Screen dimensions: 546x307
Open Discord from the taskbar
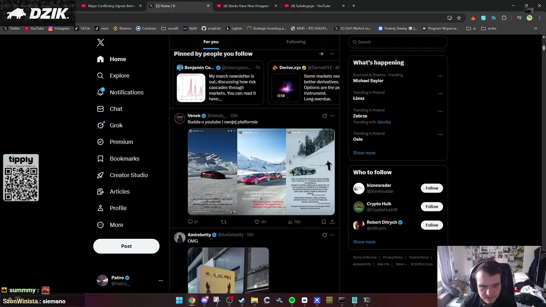pos(204,300)
